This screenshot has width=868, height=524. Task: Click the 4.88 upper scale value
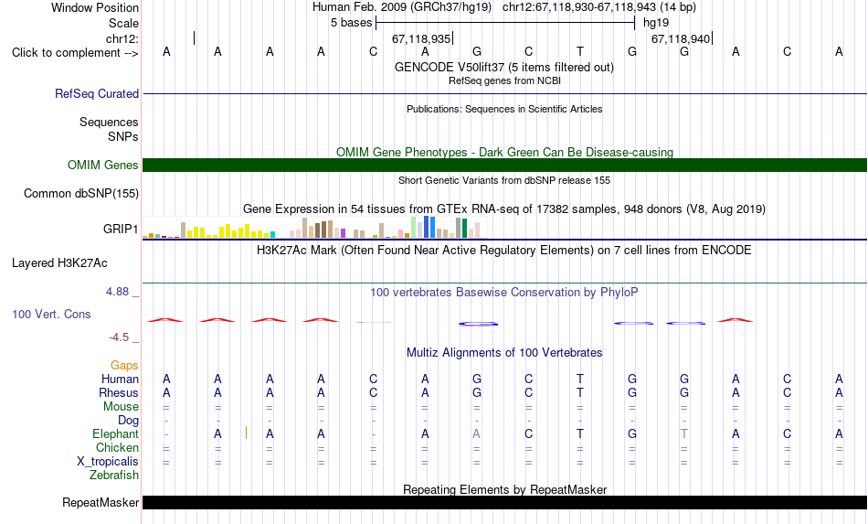click(x=117, y=292)
